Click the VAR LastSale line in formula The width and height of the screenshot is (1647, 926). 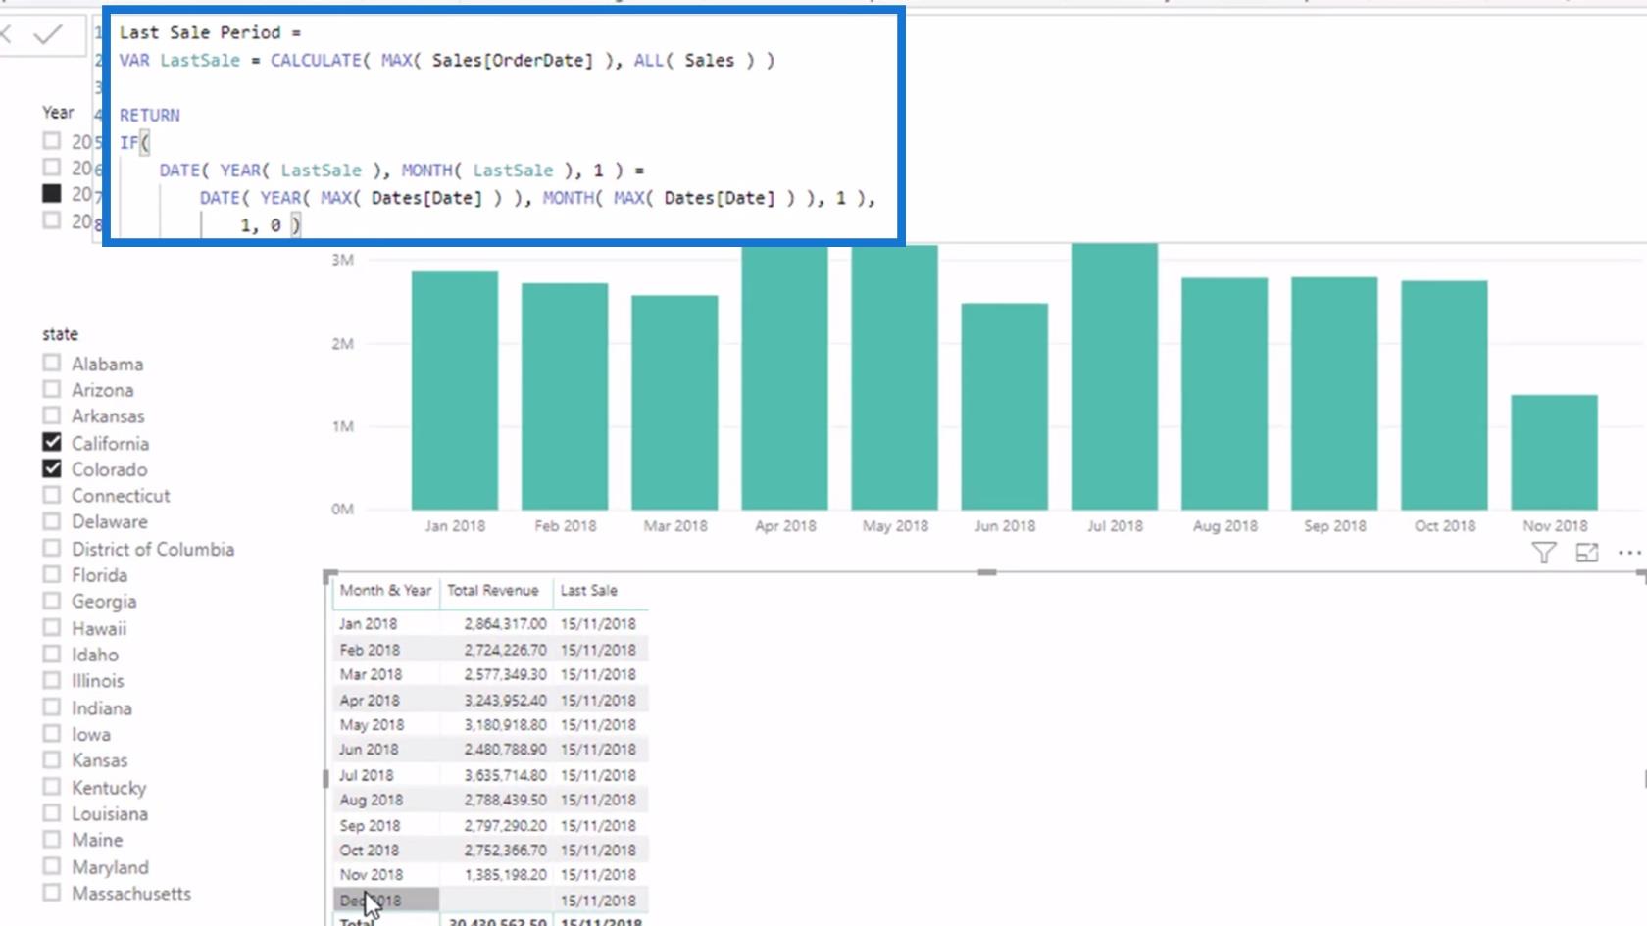coord(446,60)
